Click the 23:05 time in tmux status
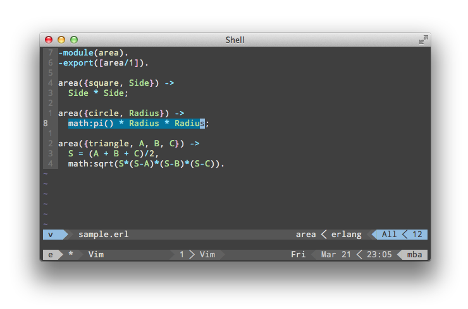The image size is (468, 309). [379, 255]
